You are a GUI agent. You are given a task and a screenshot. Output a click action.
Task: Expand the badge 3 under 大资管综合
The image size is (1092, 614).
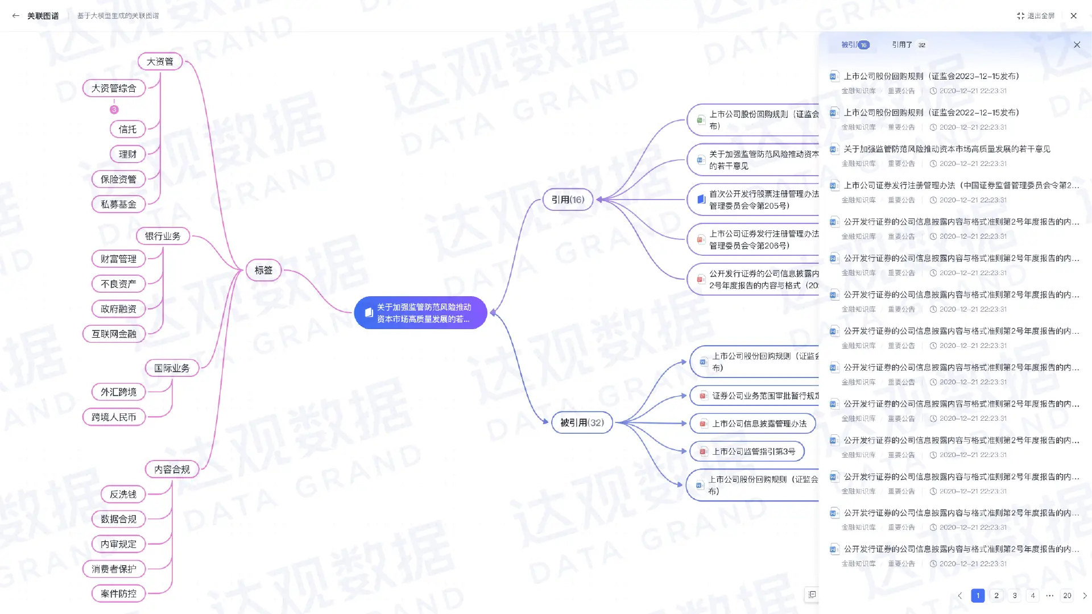click(114, 110)
